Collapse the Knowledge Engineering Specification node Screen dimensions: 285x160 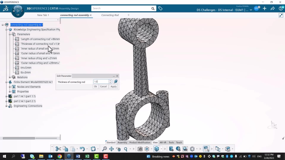pos(6,30)
